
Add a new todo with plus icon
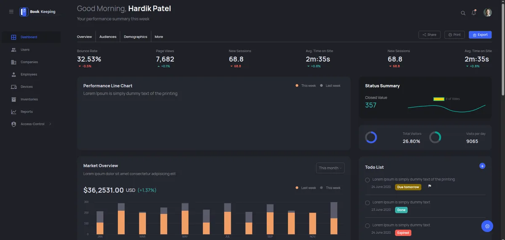[x=482, y=166]
